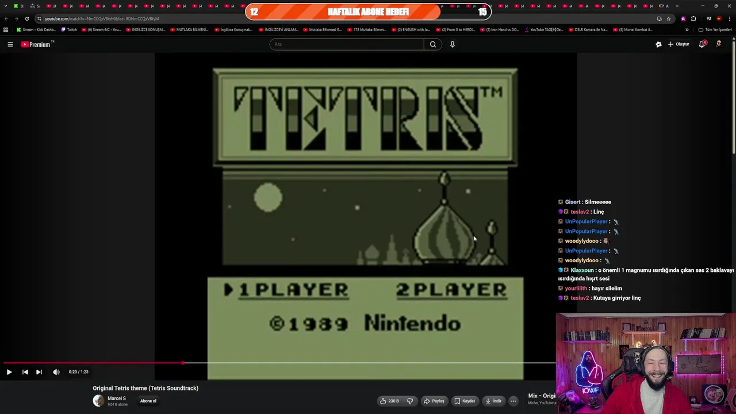
Task: Click chat username Gisert
Action: coord(572,202)
